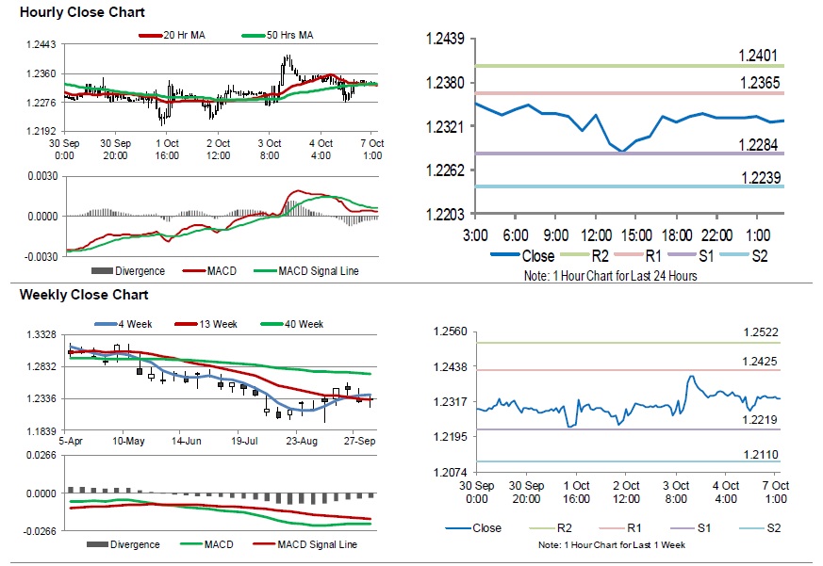Viewport: 823px width, 566px height.
Task: Click the "1.2321" axis label
Action: pyautogui.click(x=445, y=126)
